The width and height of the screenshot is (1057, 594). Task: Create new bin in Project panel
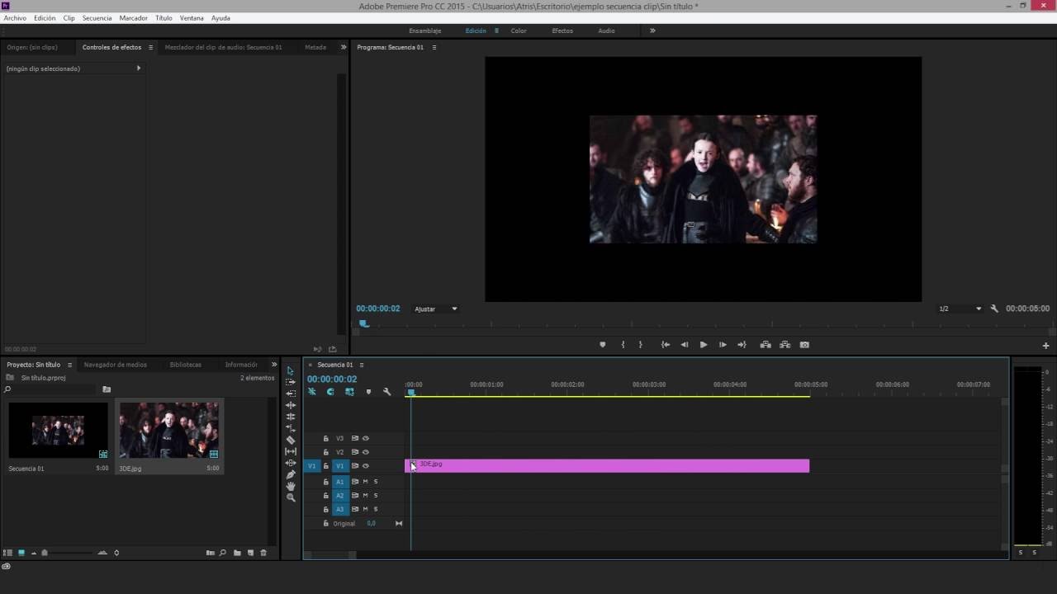click(237, 553)
